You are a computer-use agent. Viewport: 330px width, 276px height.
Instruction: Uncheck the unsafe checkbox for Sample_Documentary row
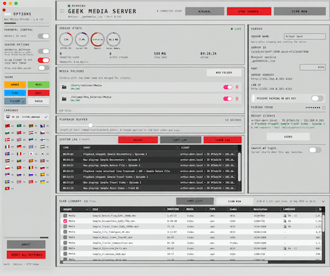coord(65,221)
